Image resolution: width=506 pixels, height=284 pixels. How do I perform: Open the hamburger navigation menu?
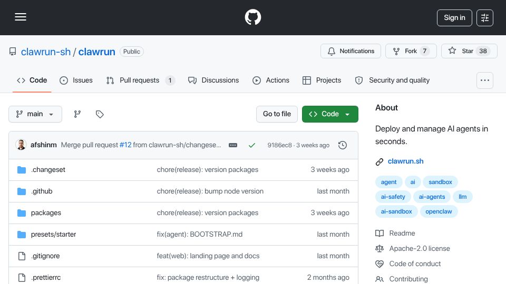[x=21, y=17]
